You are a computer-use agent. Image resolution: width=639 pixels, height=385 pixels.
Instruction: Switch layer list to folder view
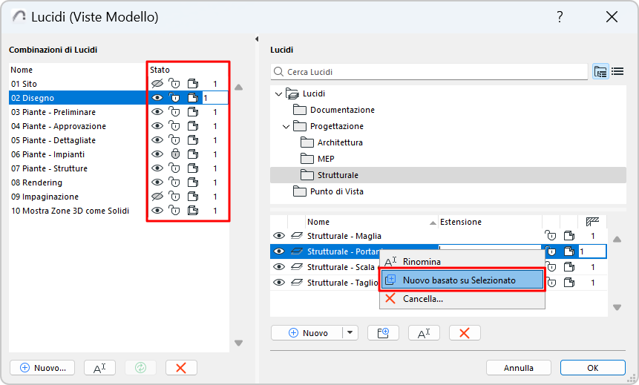pos(600,72)
